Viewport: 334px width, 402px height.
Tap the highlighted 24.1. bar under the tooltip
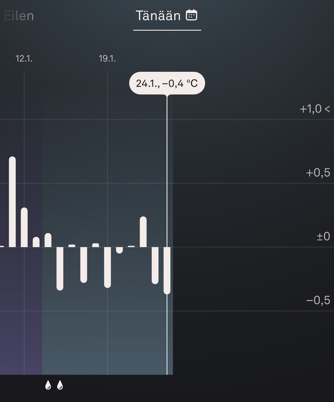(x=167, y=270)
